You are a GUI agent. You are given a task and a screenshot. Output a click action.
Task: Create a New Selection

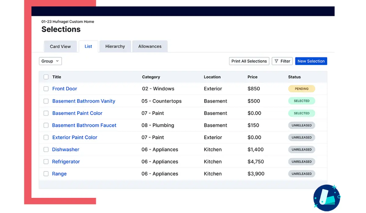point(311,61)
